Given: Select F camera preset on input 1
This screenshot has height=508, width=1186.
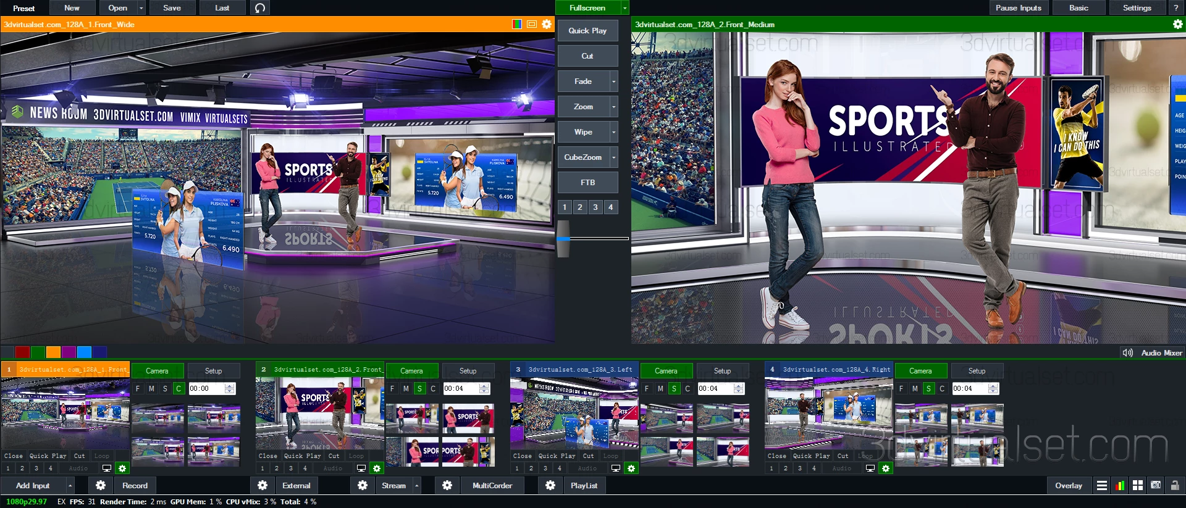Looking at the screenshot, I should tap(138, 388).
